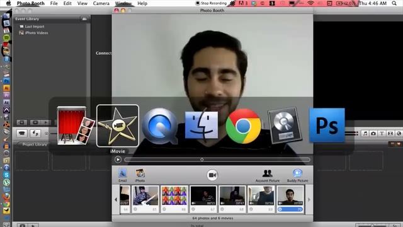Open the View menu
Screen dimensions: 403x227
(82, 3)
